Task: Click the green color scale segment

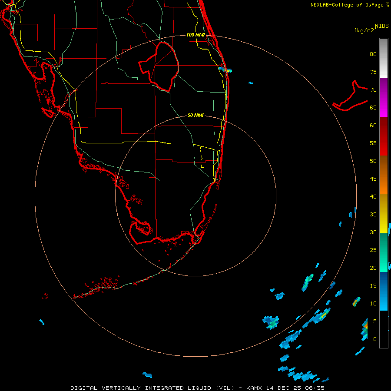Action: 384,252
